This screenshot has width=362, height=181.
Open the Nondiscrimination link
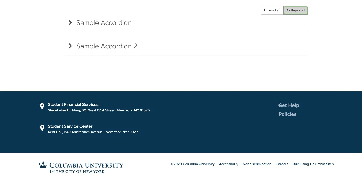[257, 164]
